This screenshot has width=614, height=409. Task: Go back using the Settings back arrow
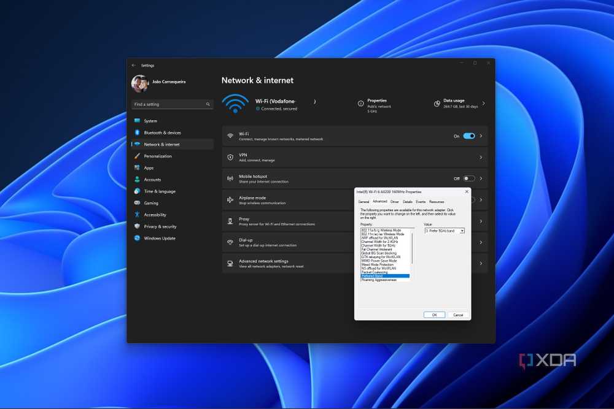tap(134, 65)
